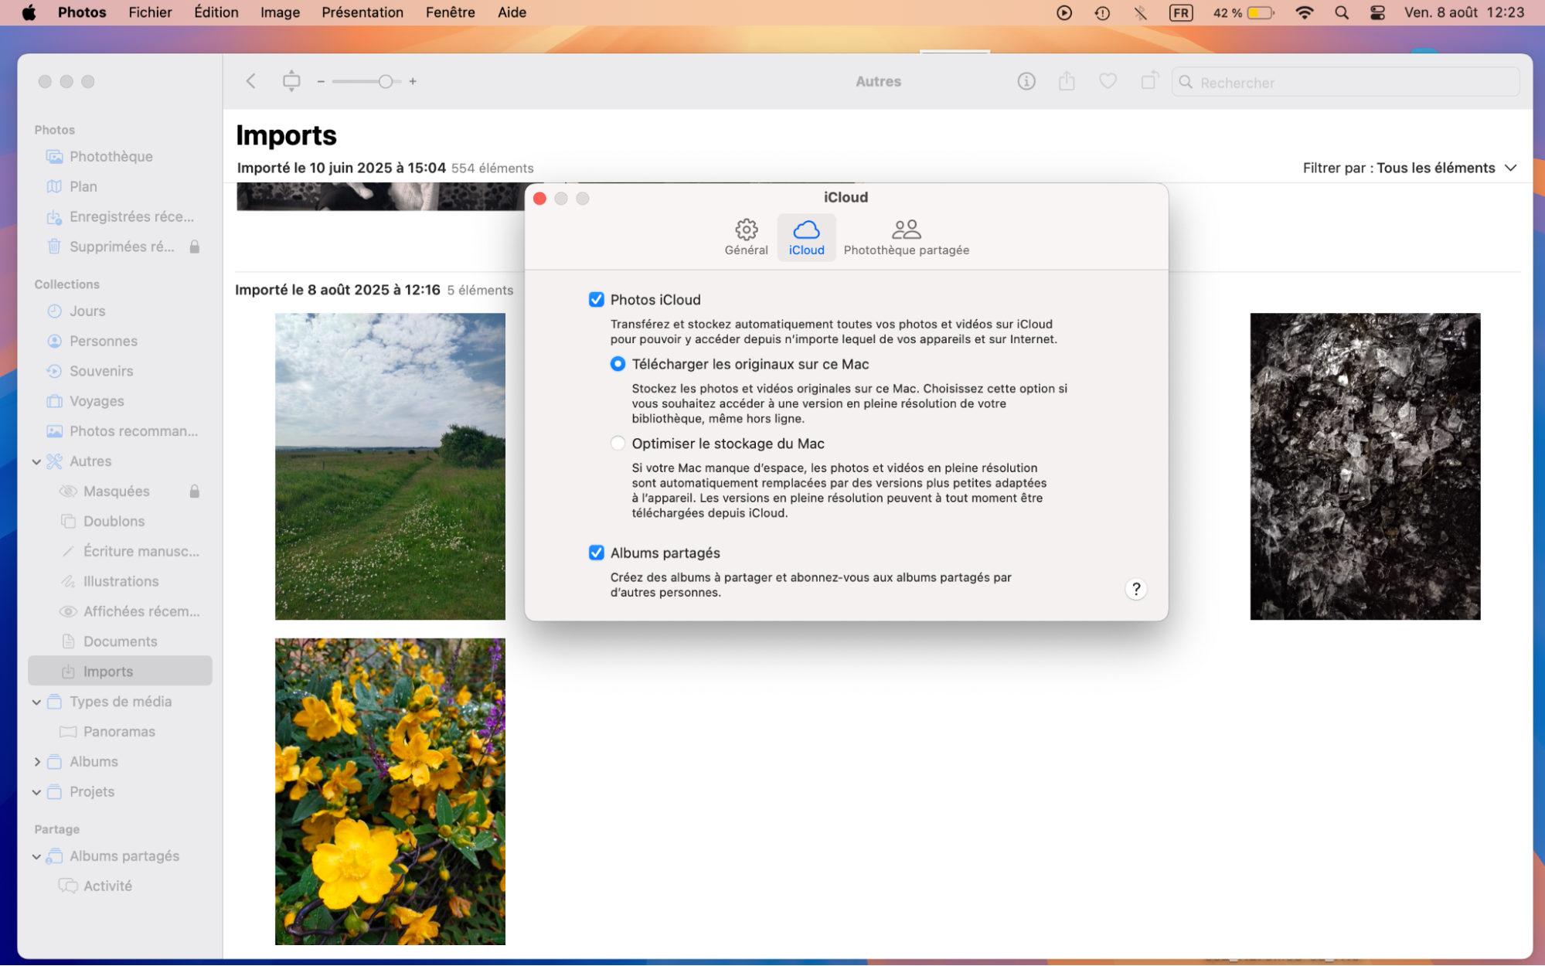Click the help question mark button

[1135, 589]
